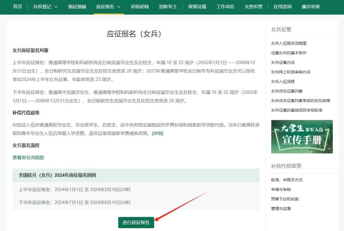Expand the 兵役登记 dropdown menu
The image size is (344, 231).
pos(43,7)
